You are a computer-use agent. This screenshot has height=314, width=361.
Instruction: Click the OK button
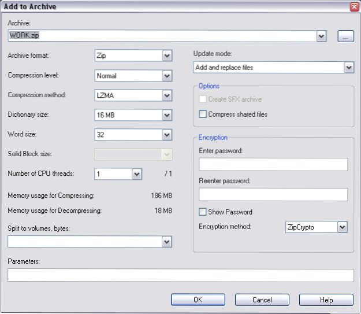(198, 300)
